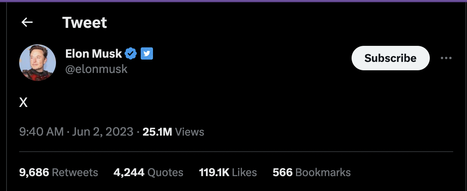Click the Jun 2, 2023 date
Viewport: 467px width, 191px height.
coord(102,132)
